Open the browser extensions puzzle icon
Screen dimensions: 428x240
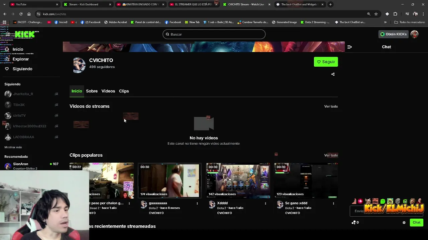click(395, 14)
